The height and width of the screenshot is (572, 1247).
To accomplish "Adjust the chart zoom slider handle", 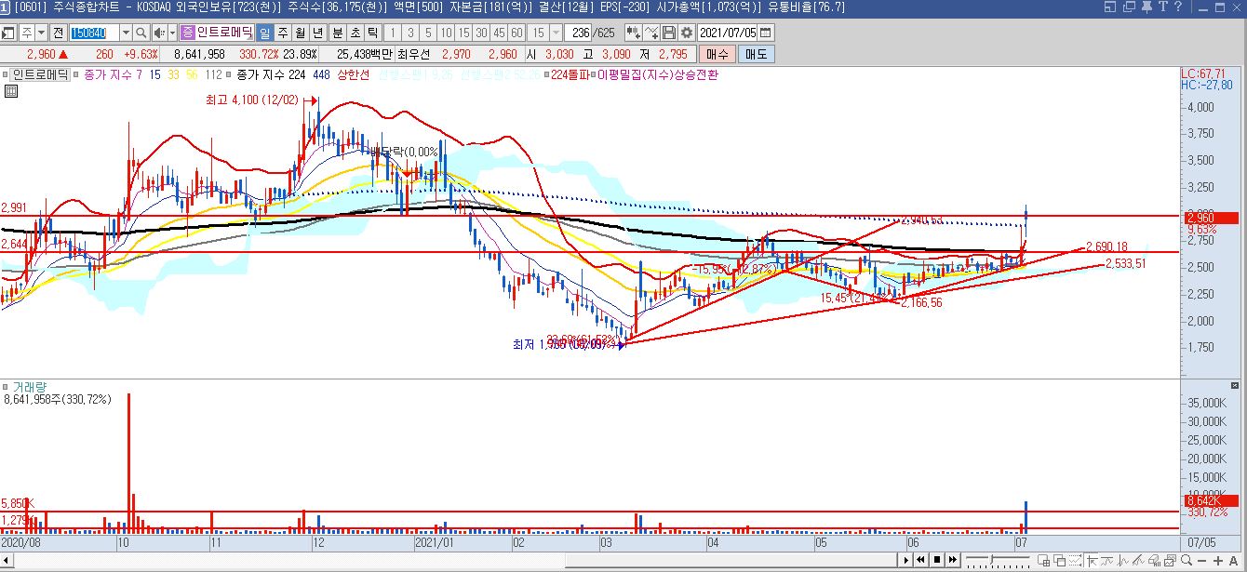I will pyautogui.click(x=991, y=558).
